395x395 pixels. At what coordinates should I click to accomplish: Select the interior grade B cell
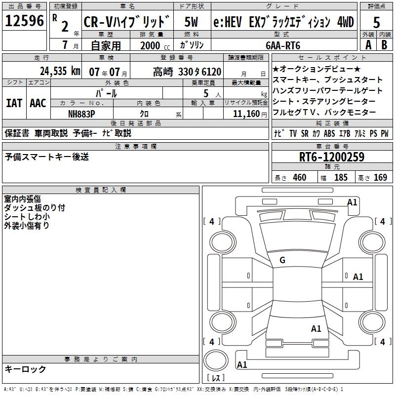pyautogui.click(x=385, y=44)
